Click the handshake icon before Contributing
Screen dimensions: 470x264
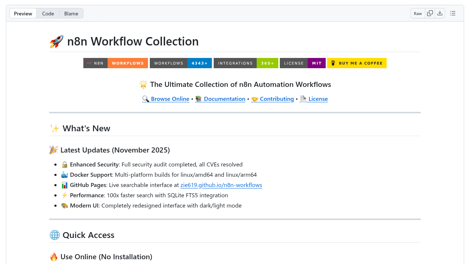pyautogui.click(x=254, y=99)
